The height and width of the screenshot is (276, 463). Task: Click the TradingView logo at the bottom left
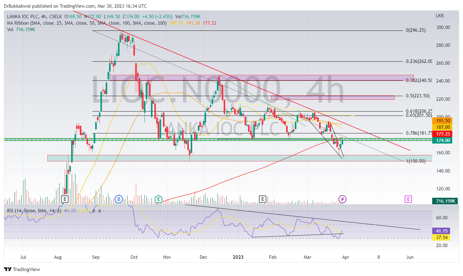tap(22, 269)
